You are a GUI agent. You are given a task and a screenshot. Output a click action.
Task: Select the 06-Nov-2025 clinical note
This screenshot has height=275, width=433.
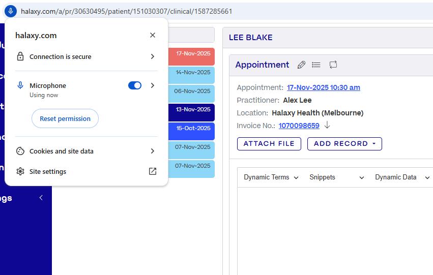[191, 94]
